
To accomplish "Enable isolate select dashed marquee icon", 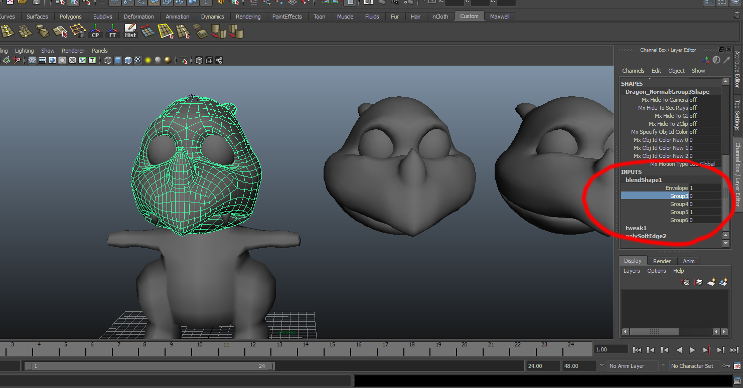I will (183, 60).
